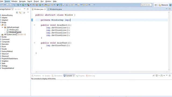Open dropdown next to External Tools icon
The height and width of the screenshot is (97, 172).
(31, 5)
